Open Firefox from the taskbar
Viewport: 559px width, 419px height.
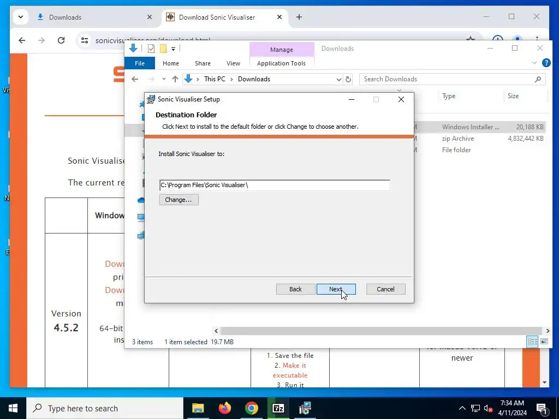[224, 408]
